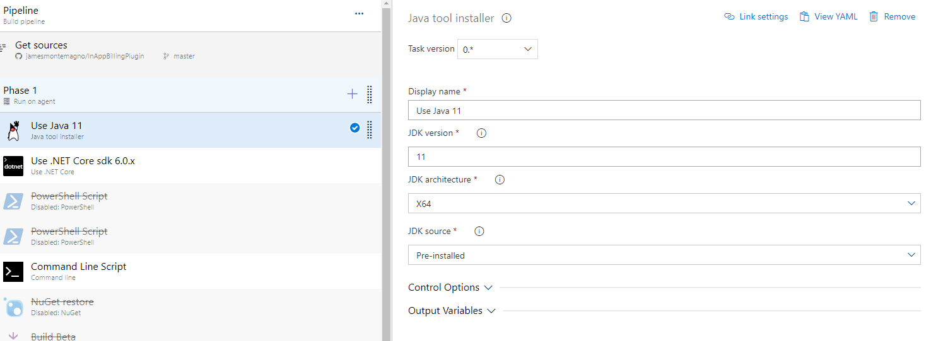931x341 pixels.
Task: Open the pipeline ellipsis more-options menu
Action: pos(359,13)
